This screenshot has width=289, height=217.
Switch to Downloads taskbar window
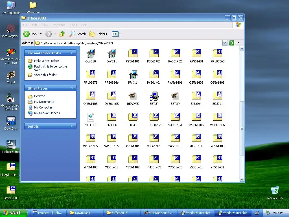85,213
